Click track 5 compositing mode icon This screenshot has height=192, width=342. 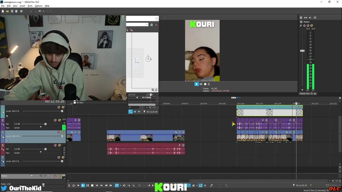tap(7, 141)
